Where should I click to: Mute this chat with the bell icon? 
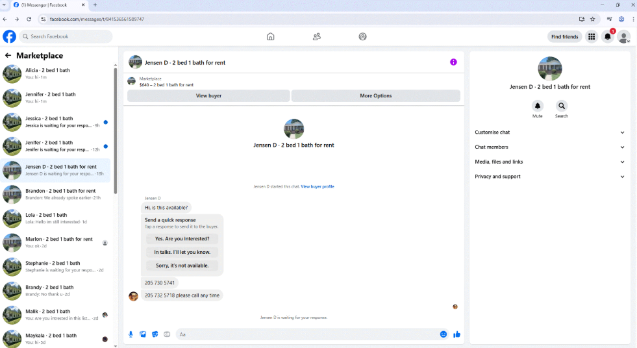click(x=538, y=106)
